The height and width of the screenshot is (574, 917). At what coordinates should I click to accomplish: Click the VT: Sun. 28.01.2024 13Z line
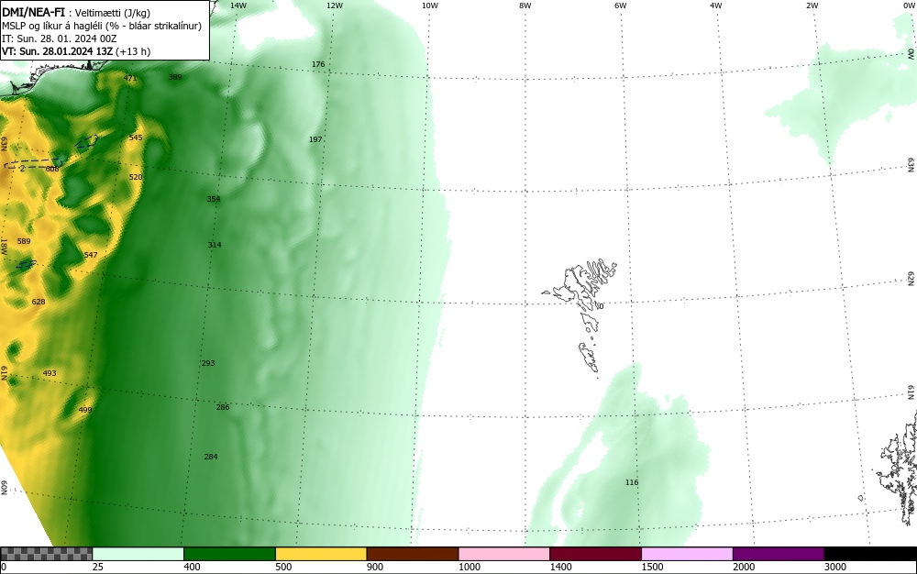76,51
